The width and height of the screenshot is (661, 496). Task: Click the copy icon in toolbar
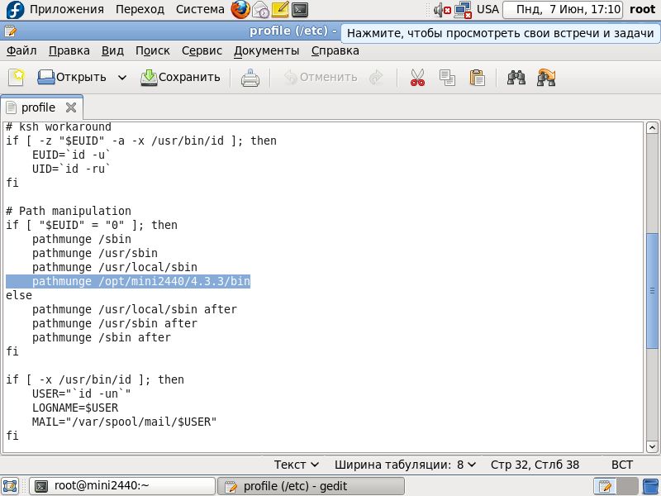point(447,78)
